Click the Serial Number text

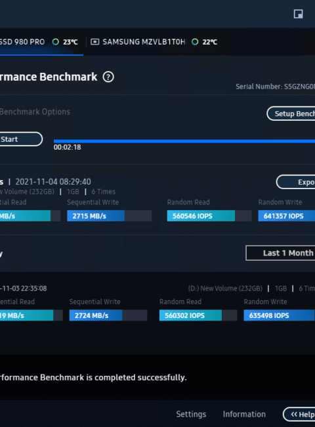click(275, 87)
